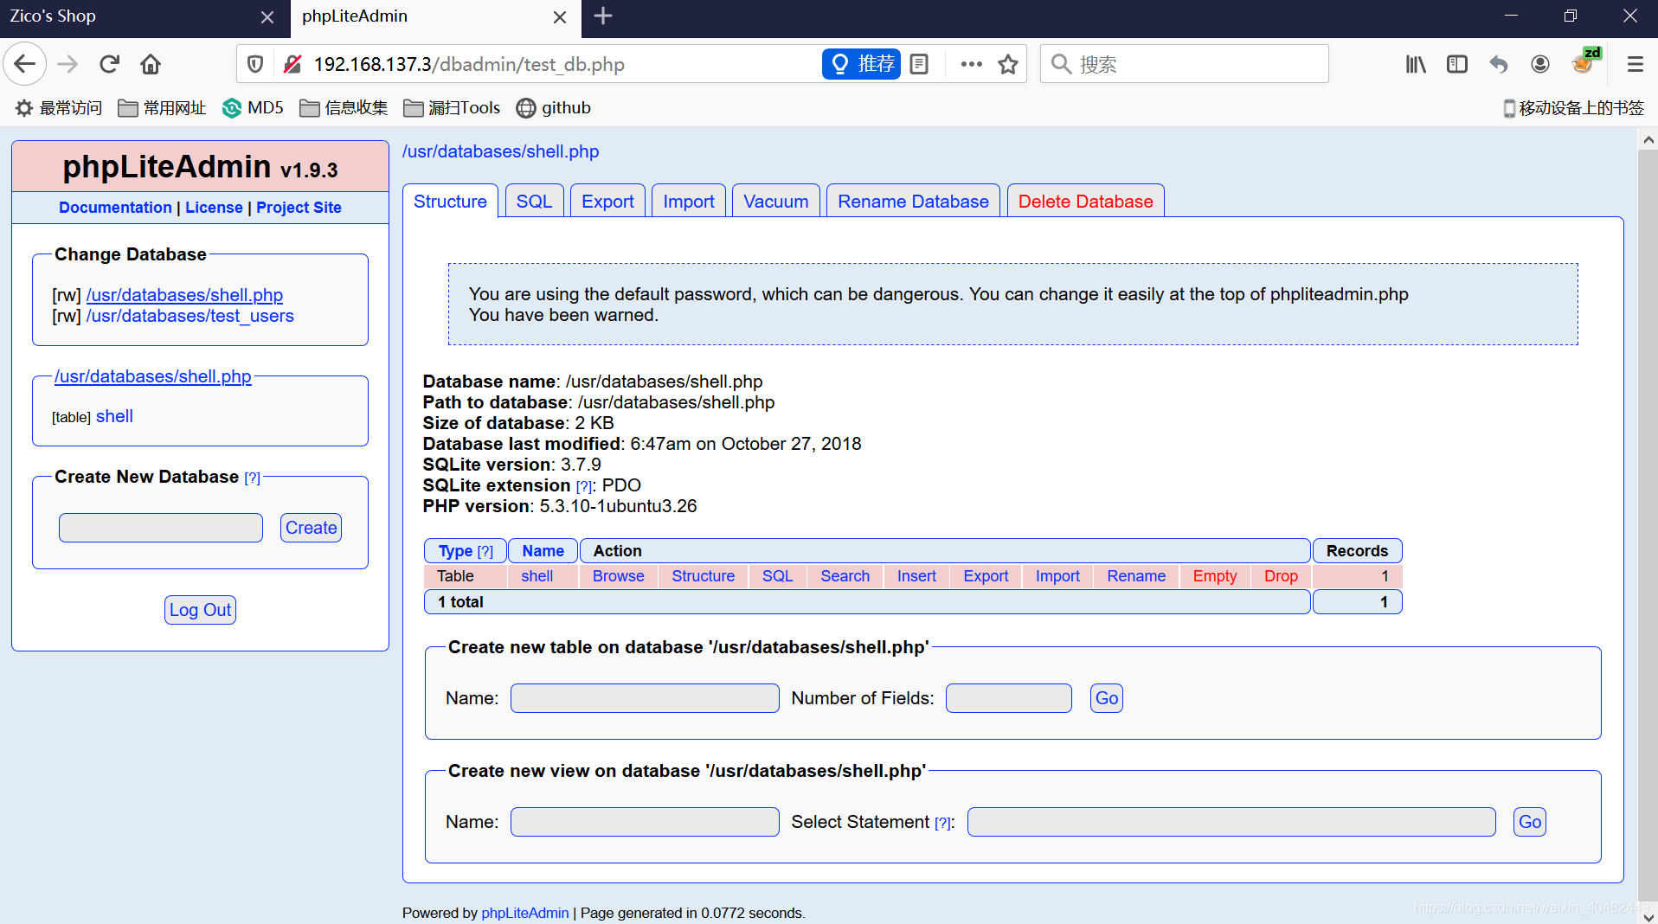The image size is (1658, 924).
Task: Open the shell table in sidebar
Action: pyautogui.click(x=114, y=416)
